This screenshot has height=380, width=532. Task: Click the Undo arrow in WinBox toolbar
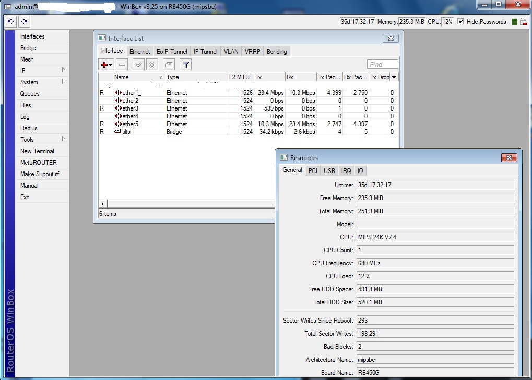pyautogui.click(x=10, y=22)
